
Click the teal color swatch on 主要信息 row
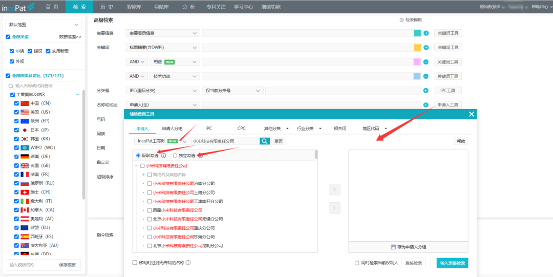point(417,33)
